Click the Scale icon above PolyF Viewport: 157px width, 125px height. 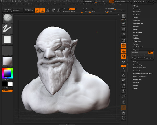(x=124, y=86)
